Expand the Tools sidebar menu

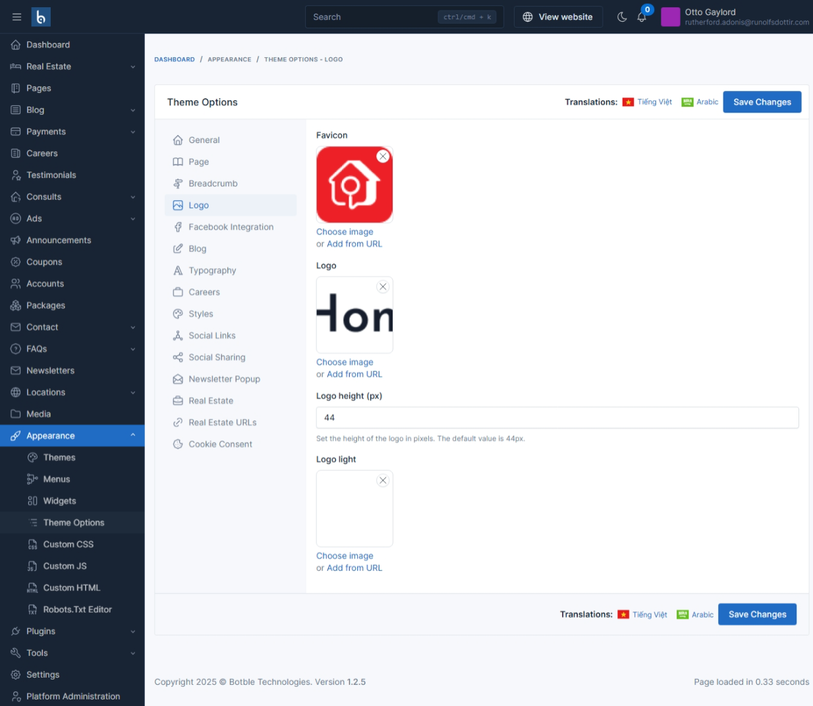coord(72,653)
